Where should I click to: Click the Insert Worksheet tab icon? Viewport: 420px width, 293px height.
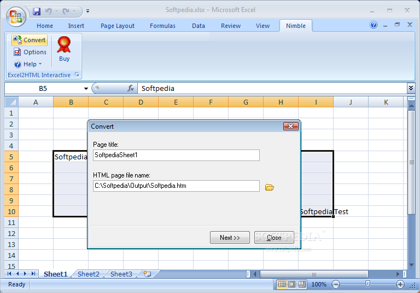click(147, 274)
